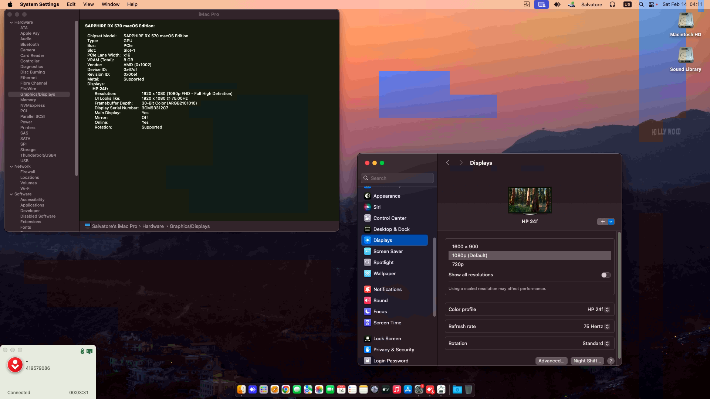Viewport: 710px width, 399px height.
Task: Go back in System Settings navigation
Action: 447,163
